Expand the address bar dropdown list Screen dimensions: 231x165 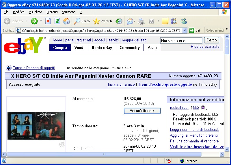tap(185, 30)
